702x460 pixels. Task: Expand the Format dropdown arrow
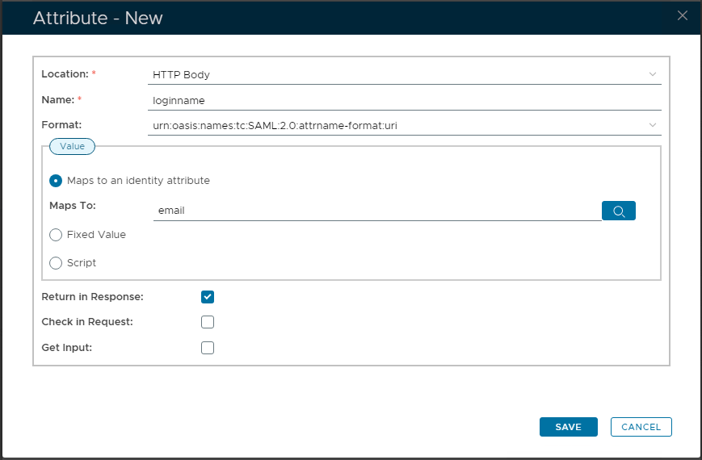pyautogui.click(x=653, y=125)
